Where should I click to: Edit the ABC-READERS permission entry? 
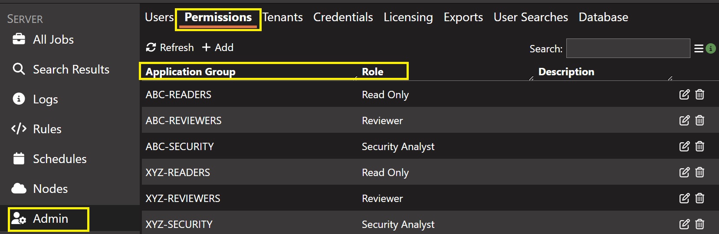pyautogui.click(x=684, y=94)
